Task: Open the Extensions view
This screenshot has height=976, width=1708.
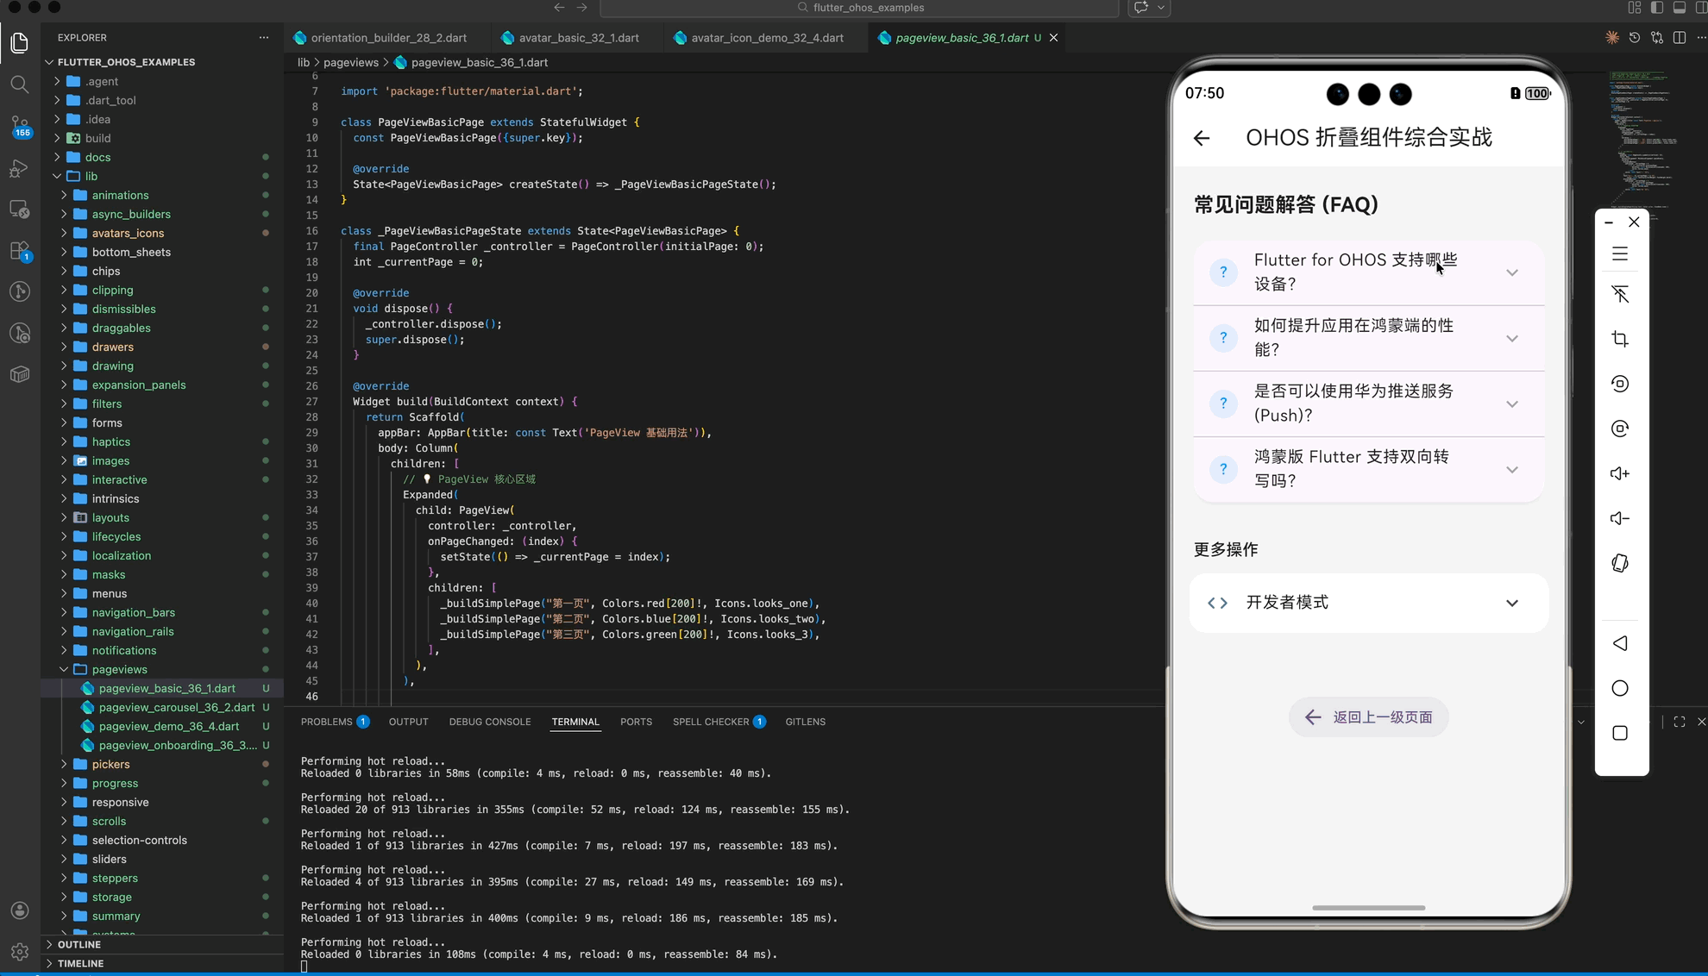Action: pos(19,250)
